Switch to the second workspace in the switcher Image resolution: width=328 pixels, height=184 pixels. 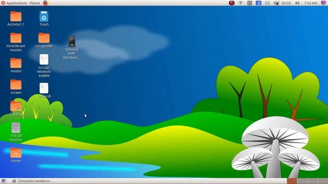(x=302, y=181)
